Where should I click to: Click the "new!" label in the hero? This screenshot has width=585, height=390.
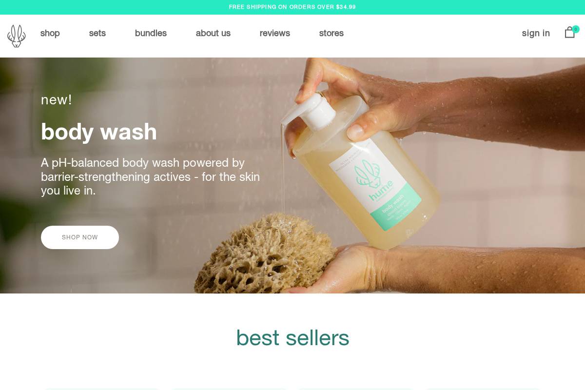tap(57, 99)
